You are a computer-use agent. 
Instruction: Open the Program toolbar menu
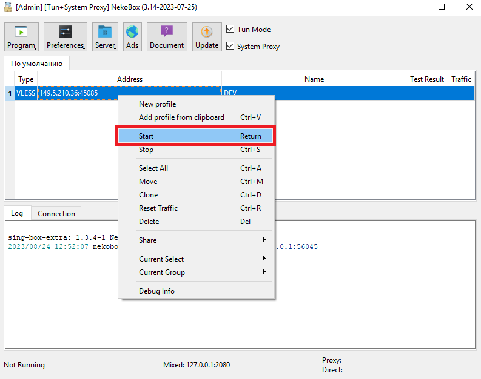point(21,38)
